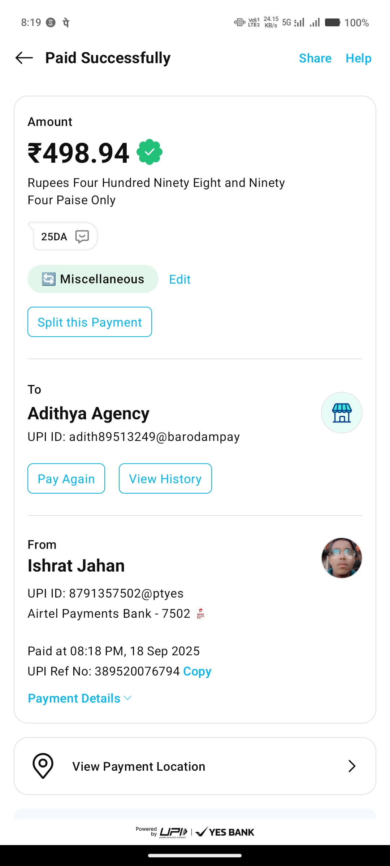Tap the Miscellaneous category swap icon
The height and width of the screenshot is (866, 390).
tap(49, 279)
